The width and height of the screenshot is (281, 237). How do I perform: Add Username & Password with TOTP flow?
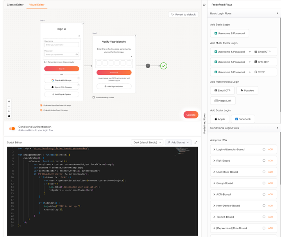243,72
